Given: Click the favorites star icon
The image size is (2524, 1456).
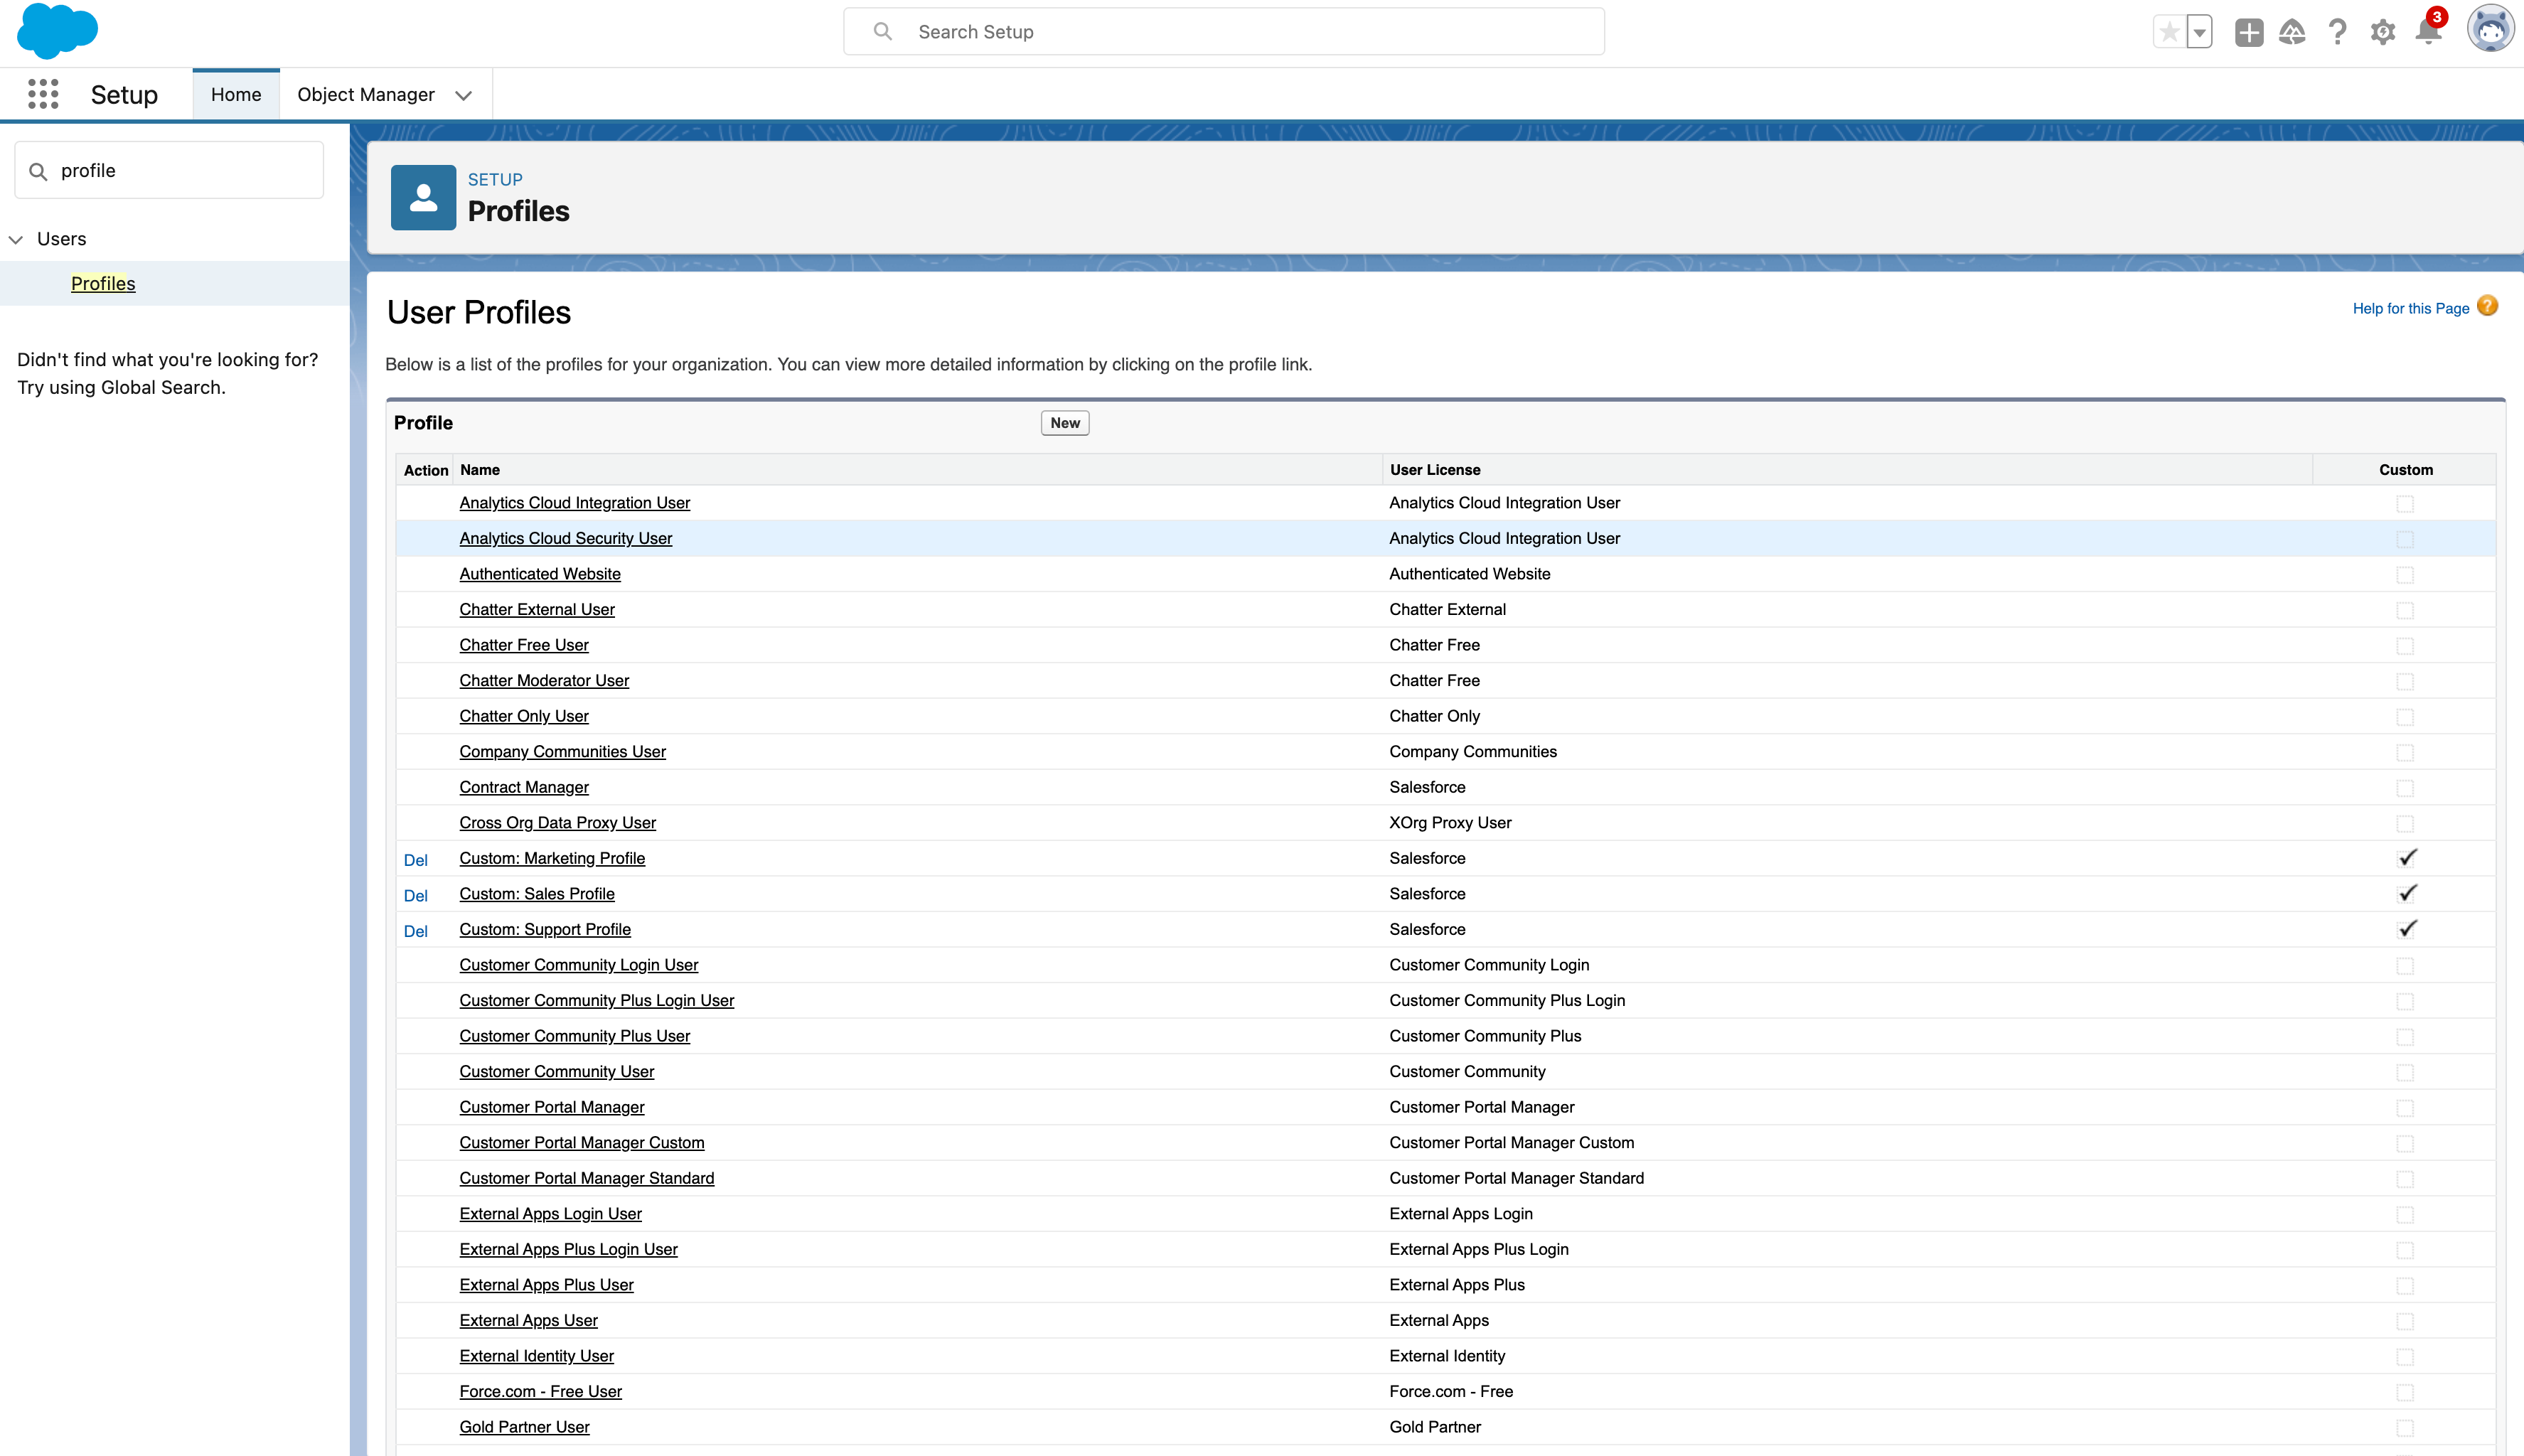Looking at the screenshot, I should coord(2169,32).
